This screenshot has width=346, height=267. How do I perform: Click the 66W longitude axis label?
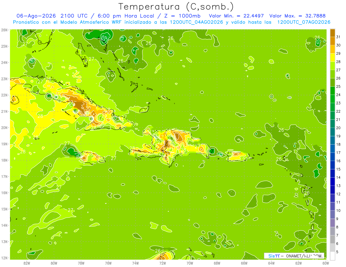point(244,263)
